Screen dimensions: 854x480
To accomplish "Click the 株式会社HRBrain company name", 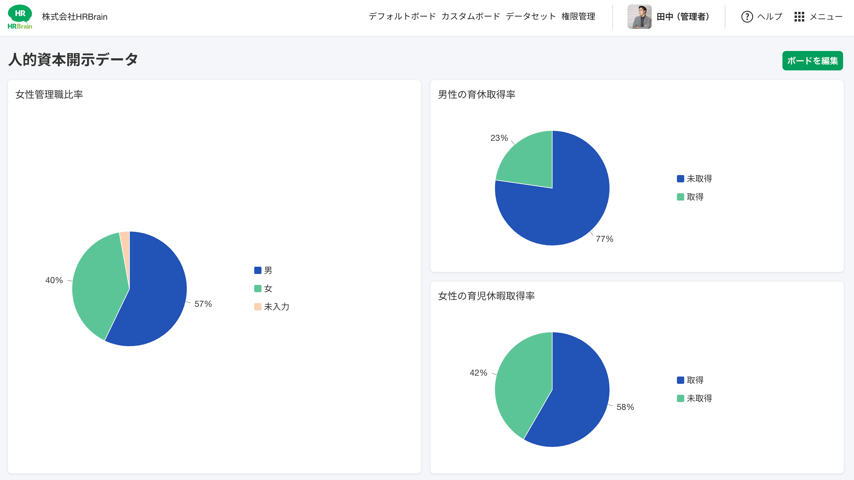I will pyautogui.click(x=75, y=17).
